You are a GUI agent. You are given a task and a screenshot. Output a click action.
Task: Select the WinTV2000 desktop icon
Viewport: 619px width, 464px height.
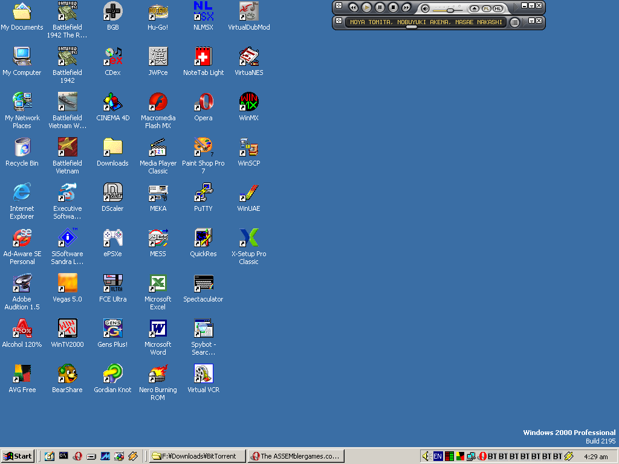click(67, 333)
